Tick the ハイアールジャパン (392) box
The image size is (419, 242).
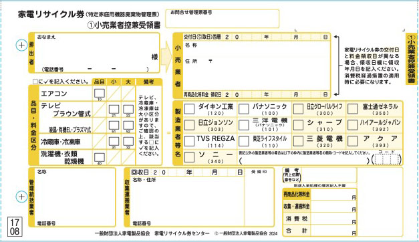point(353,125)
